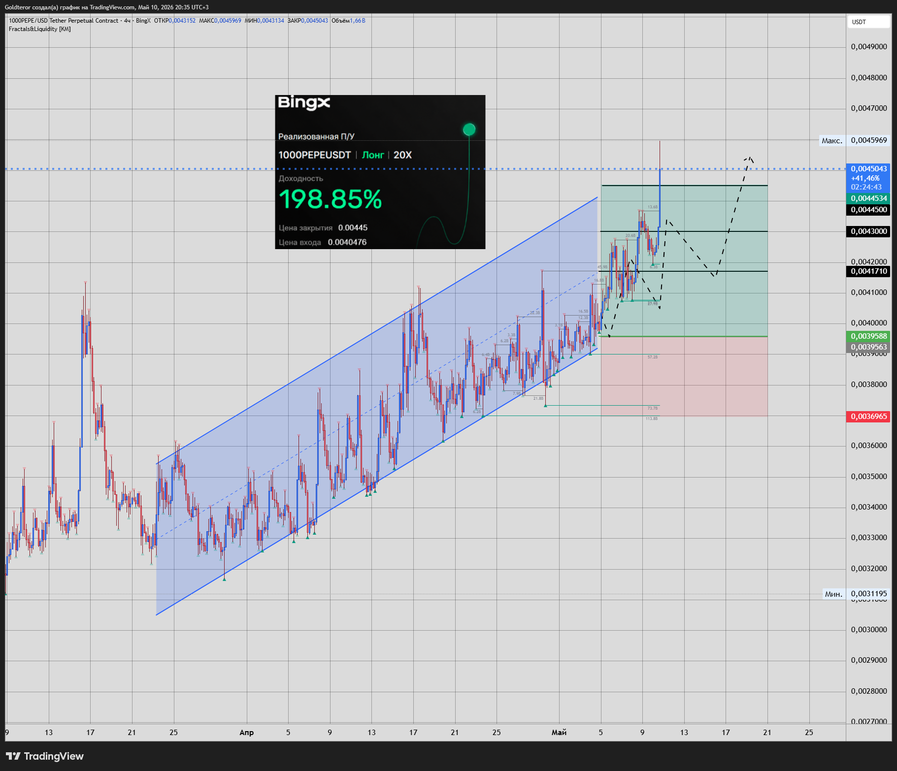Click the МИН low value 0,0043134
Viewport: 897px width, 771px height.
(270, 21)
